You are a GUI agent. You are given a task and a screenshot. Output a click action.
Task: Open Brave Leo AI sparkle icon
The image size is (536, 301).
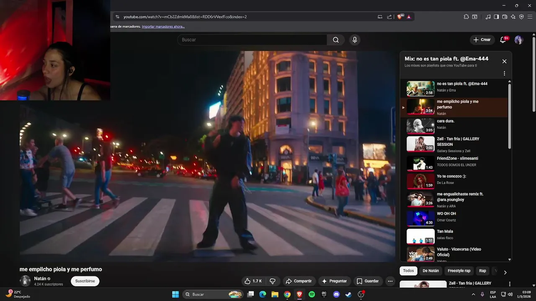tap(513, 17)
